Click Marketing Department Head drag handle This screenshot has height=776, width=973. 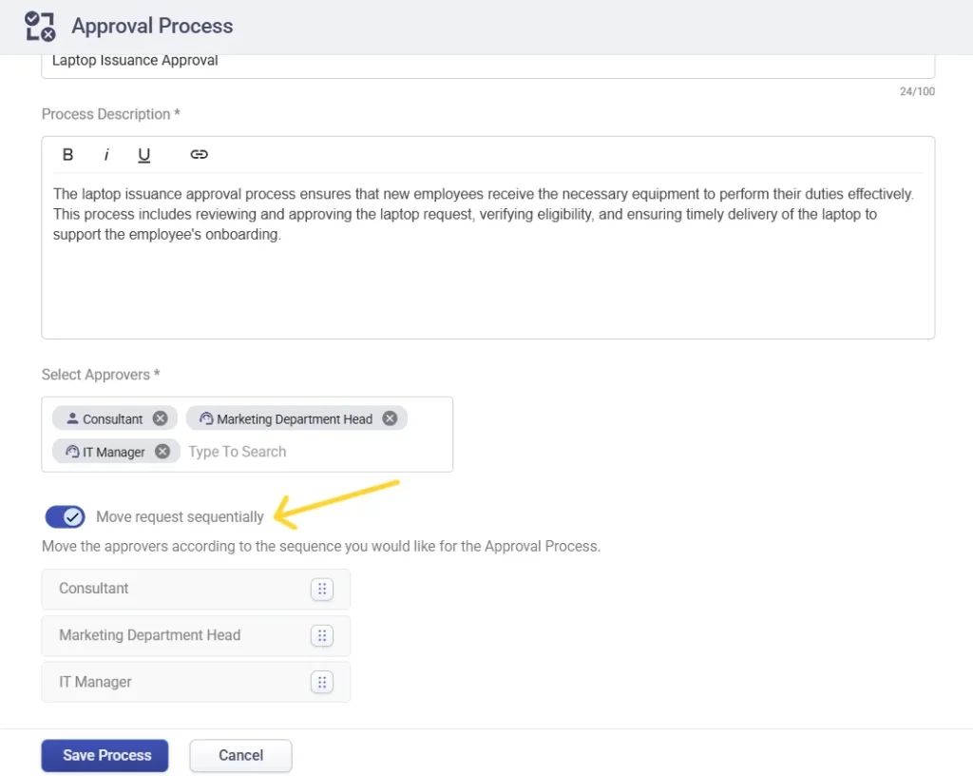click(x=322, y=635)
